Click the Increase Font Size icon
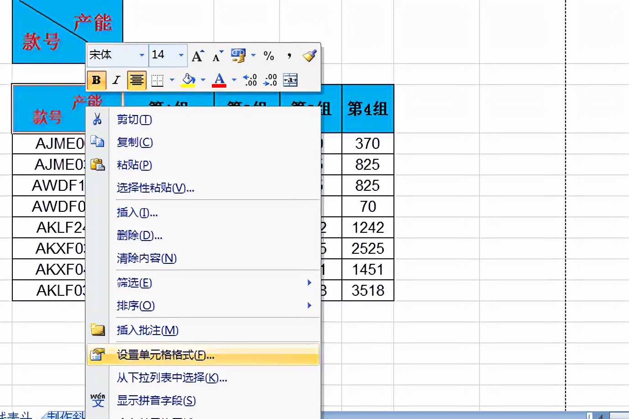This screenshot has height=419, width=629. coord(198,56)
